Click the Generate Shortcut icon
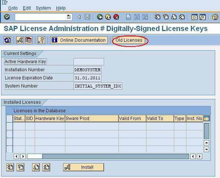220x178 pixels. [203, 17]
